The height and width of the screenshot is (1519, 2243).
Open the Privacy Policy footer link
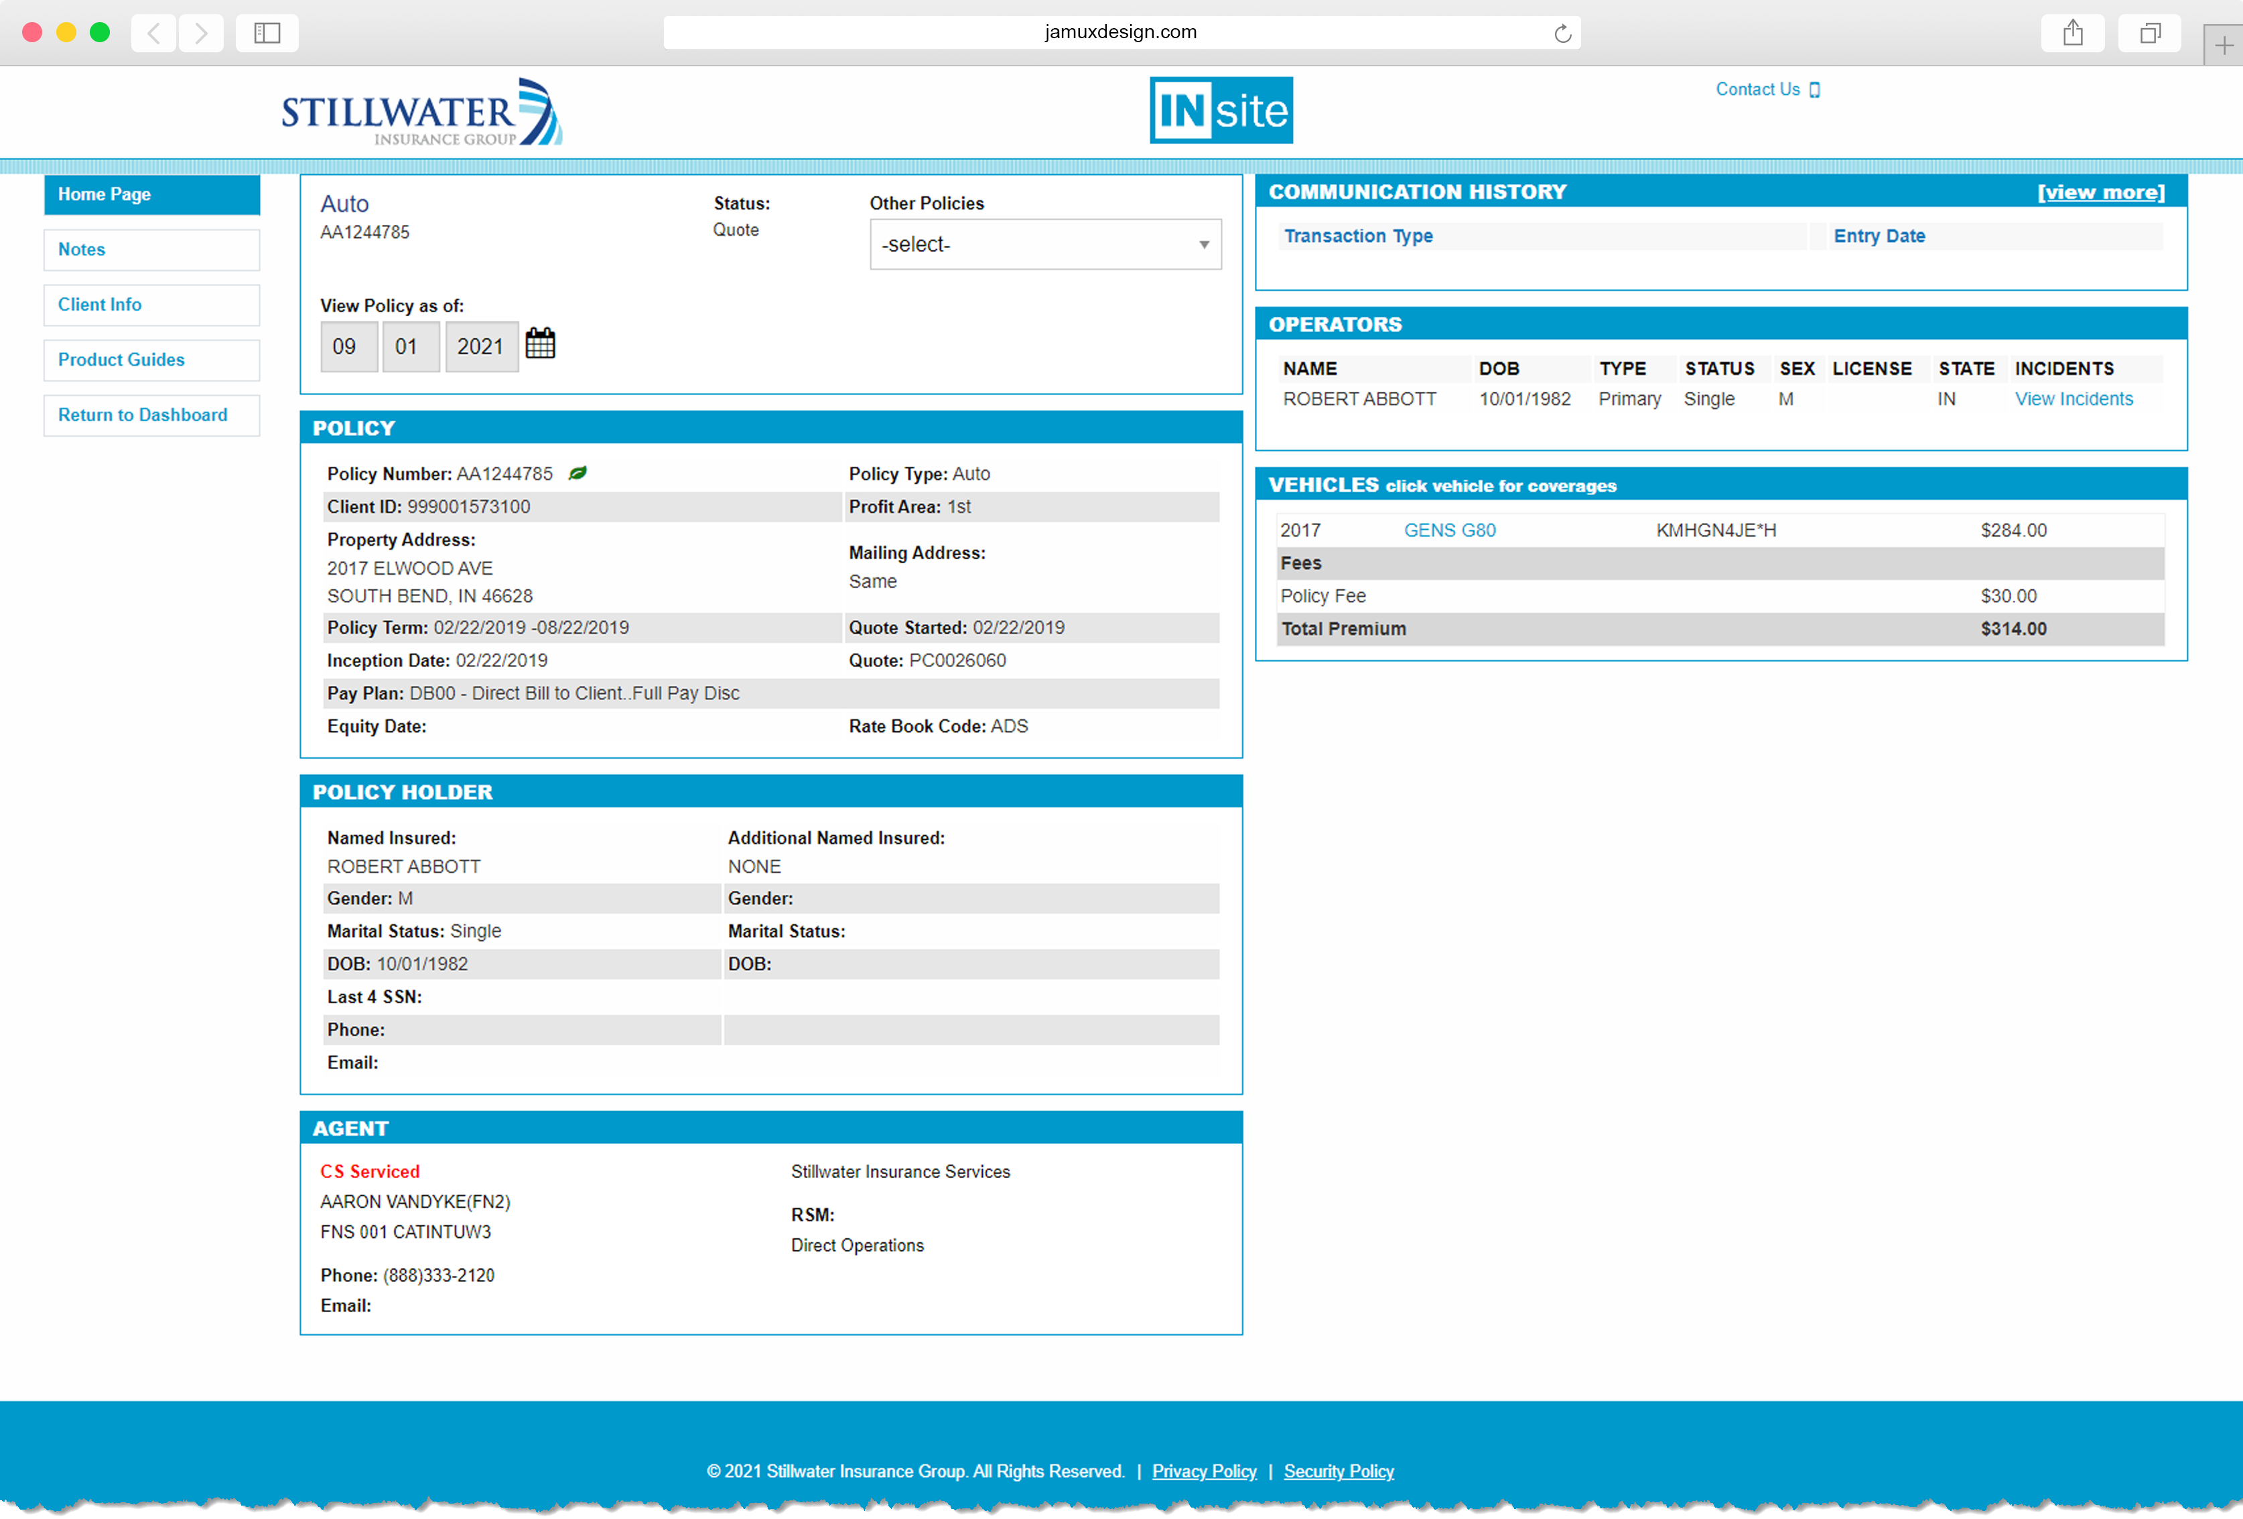point(1203,1471)
